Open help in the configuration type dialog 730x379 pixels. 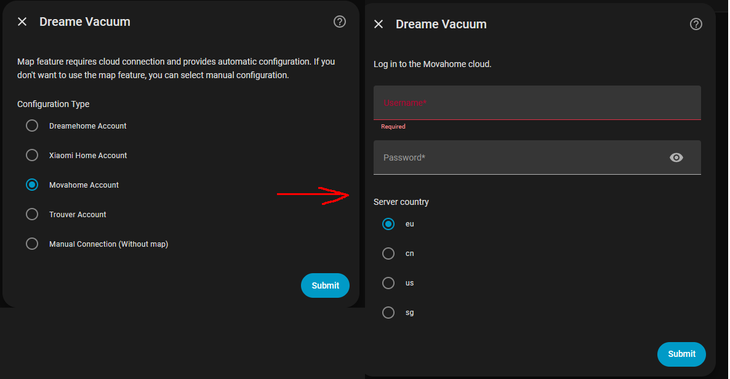(x=340, y=22)
